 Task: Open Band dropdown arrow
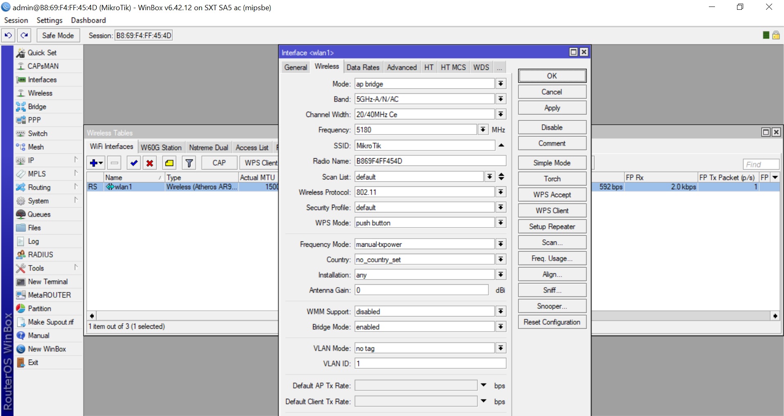501,99
